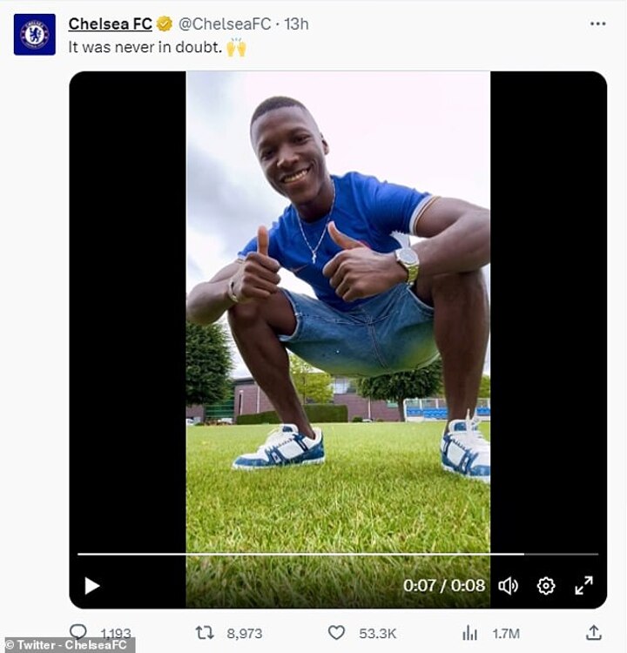Viewport: 627px width, 653px height.
Task: Enter fullscreen with expand arrows icon
Action: [x=583, y=586]
